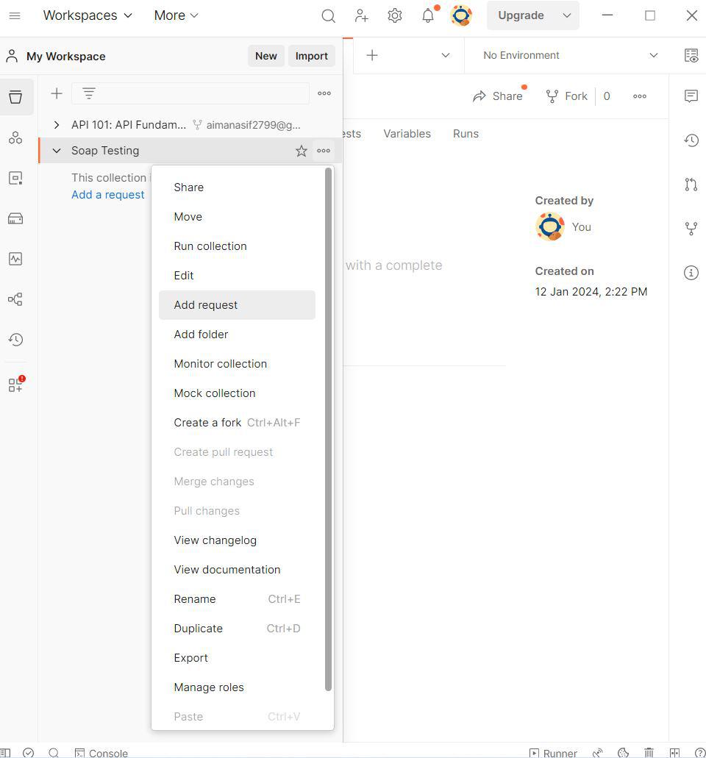Select Add request menu item

pyautogui.click(x=237, y=305)
